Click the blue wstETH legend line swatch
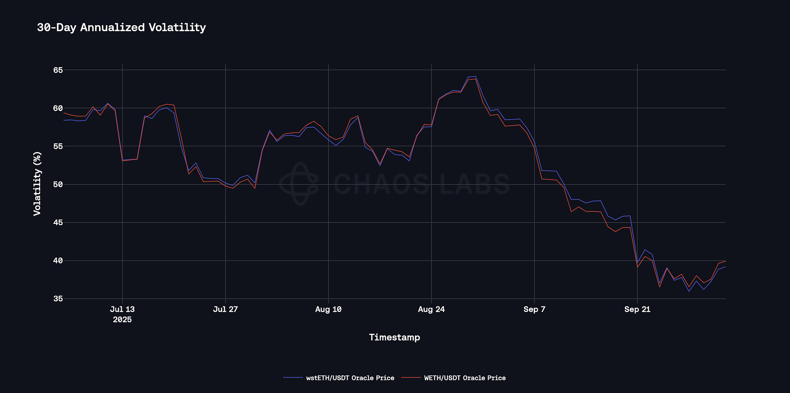The height and width of the screenshot is (393, 790). pos(293,378)
